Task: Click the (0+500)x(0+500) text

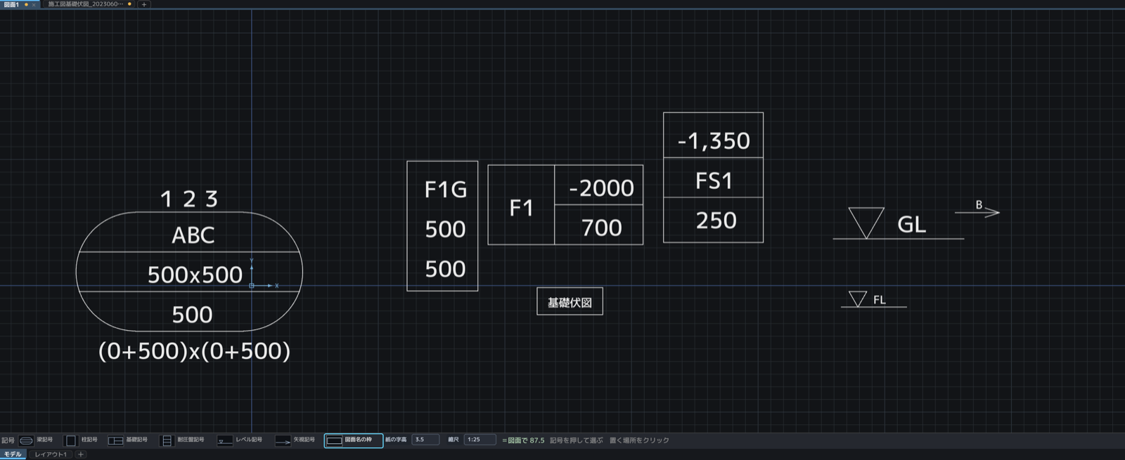Action: (194, 350)
